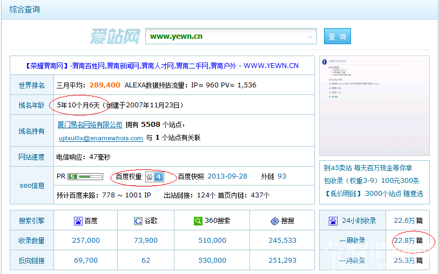Click the info icon in the thumbnail

tap(324, 62)
